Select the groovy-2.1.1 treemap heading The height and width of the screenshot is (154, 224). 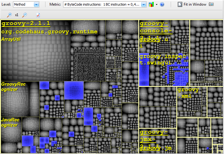tap(26, 23)
